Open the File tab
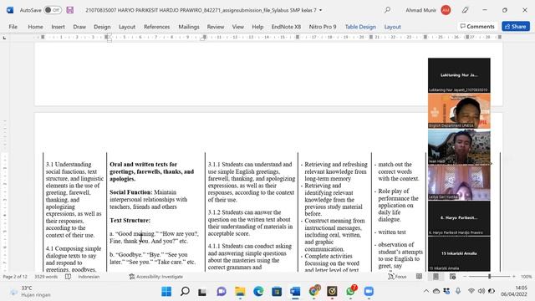 [13, 27]
